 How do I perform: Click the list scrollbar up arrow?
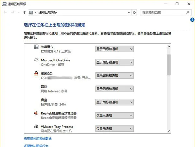pos(169,46)
